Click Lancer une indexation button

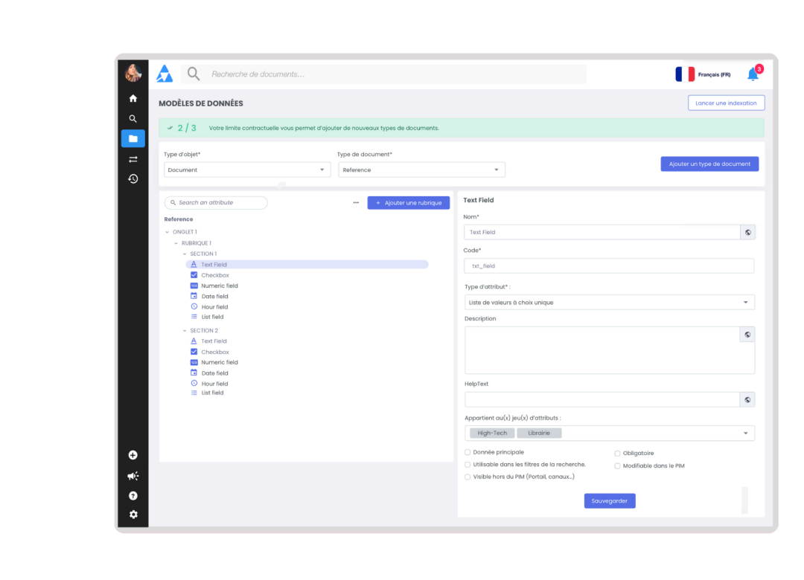point(726,103)
